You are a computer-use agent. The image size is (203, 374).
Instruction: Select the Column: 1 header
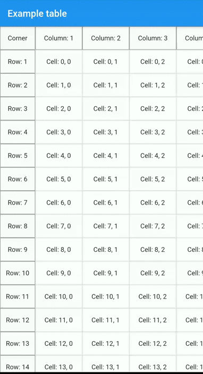coord(58,38)
